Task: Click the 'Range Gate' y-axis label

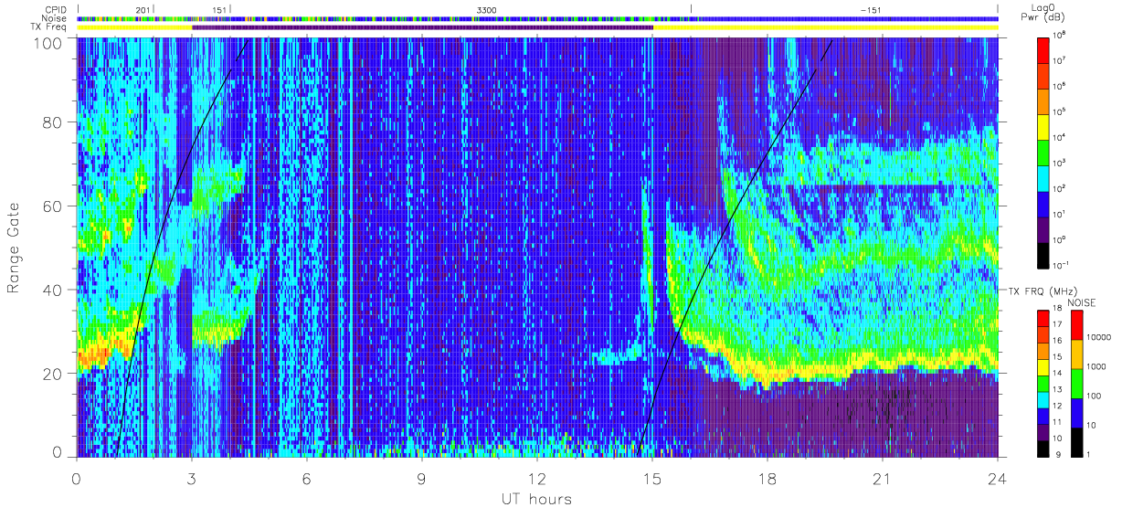Action: [15, 248]
